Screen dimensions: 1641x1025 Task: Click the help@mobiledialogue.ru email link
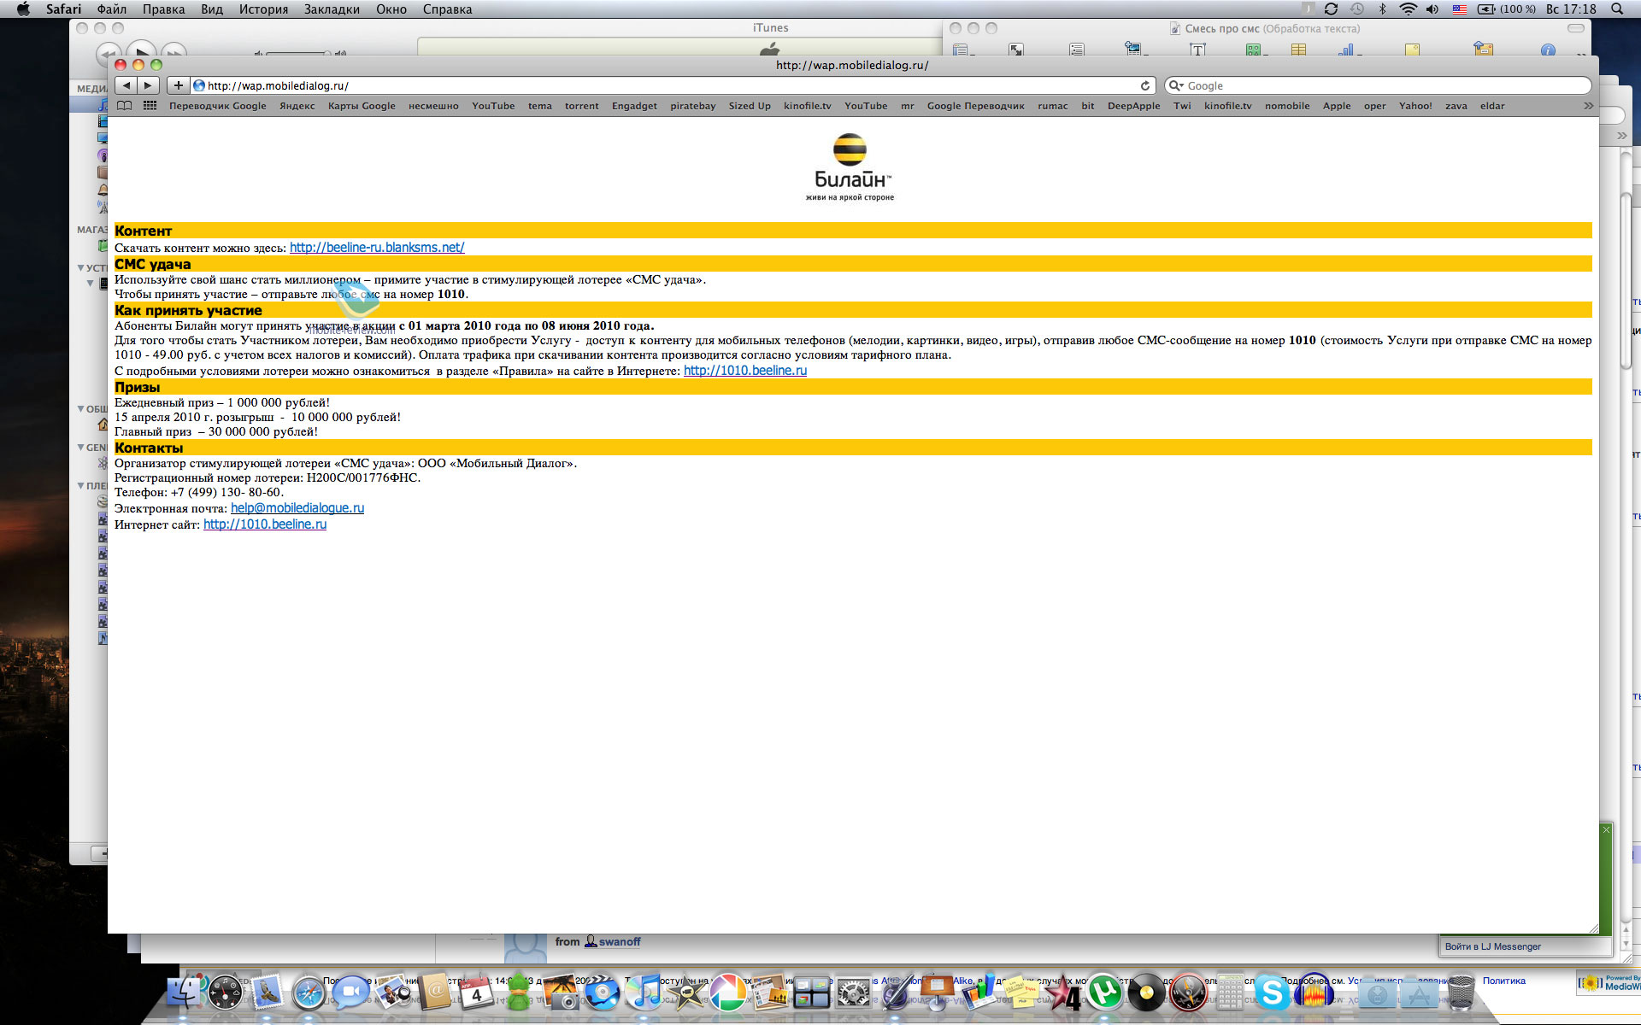click(297, 508)
